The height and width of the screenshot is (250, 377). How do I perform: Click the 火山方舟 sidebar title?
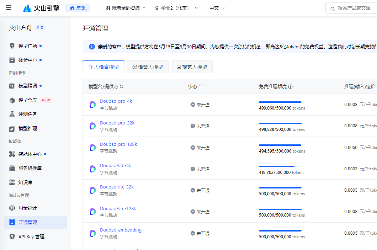pyautogui.click(x=21, y=28)
